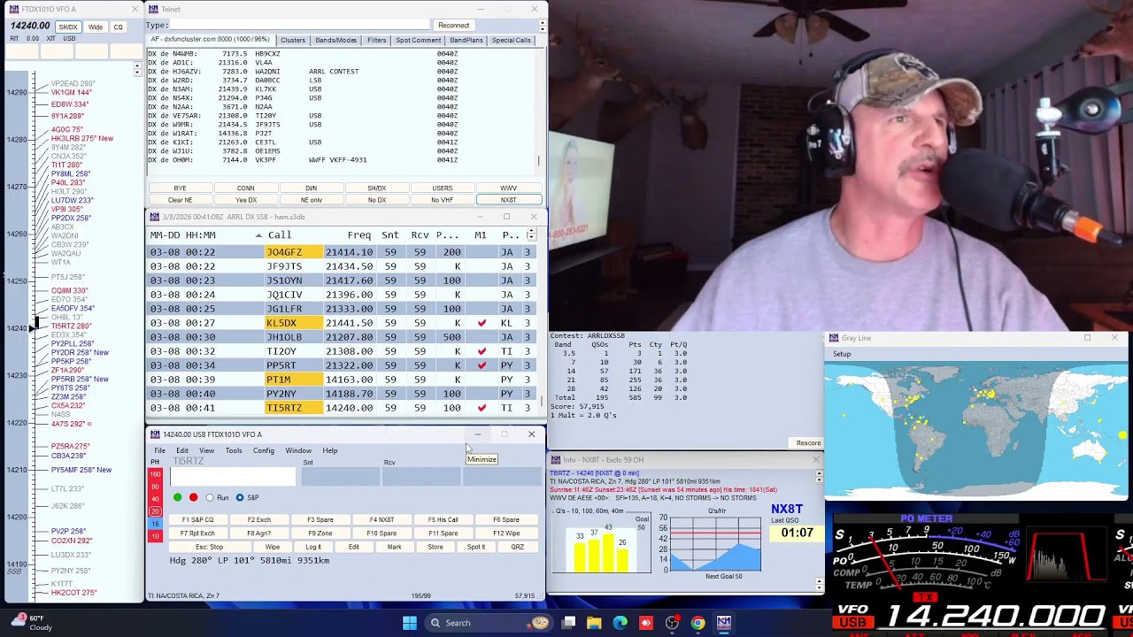Click the F1 S&P CQ function button
The image size is (1133, 637).
(197, 520)
